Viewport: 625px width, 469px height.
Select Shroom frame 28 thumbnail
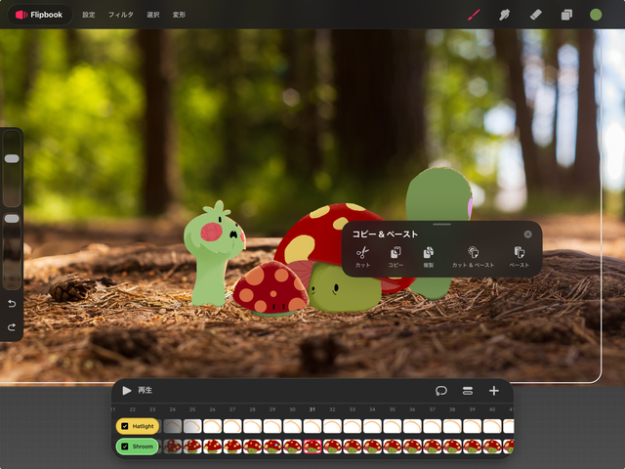coord(252,447)
